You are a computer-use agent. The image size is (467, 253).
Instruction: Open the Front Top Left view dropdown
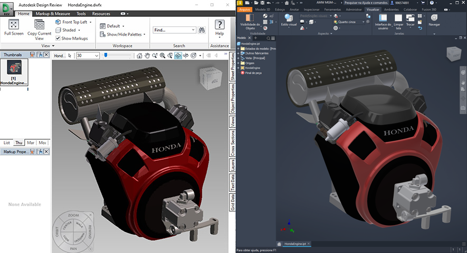click(x=90, y=23)
